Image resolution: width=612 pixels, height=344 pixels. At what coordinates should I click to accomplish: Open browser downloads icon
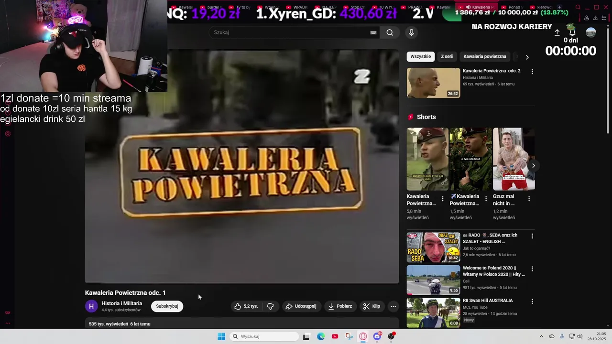tap(595, 18)
